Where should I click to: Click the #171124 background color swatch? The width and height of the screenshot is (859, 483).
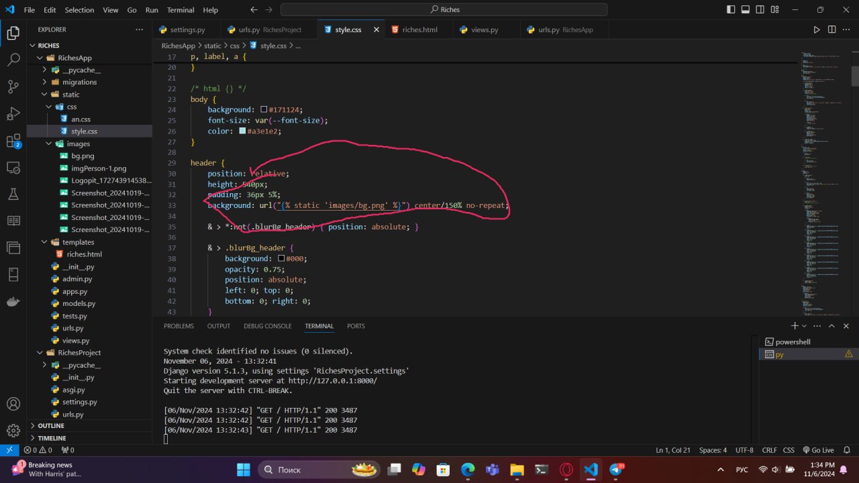[264, 110]
